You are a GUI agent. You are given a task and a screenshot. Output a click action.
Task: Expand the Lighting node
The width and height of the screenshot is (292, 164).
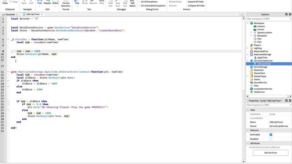[x=248, y=48]
